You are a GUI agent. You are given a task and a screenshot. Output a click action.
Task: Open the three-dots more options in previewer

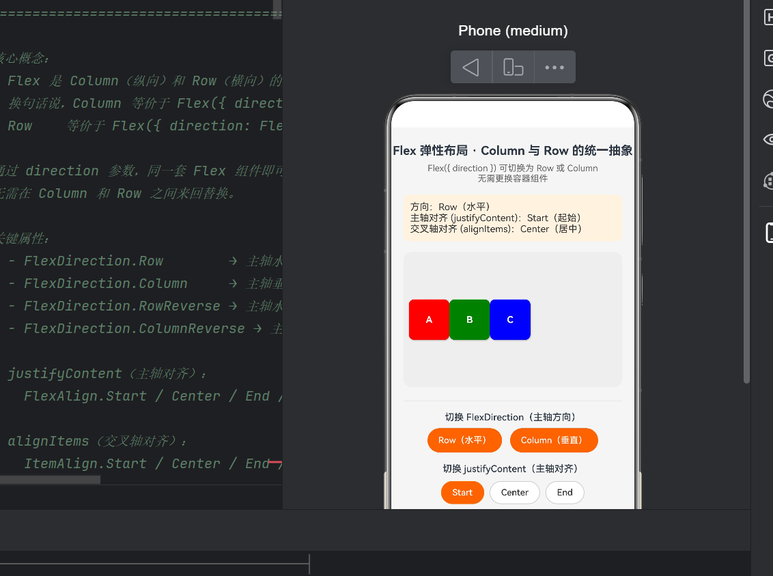[554, 67]
